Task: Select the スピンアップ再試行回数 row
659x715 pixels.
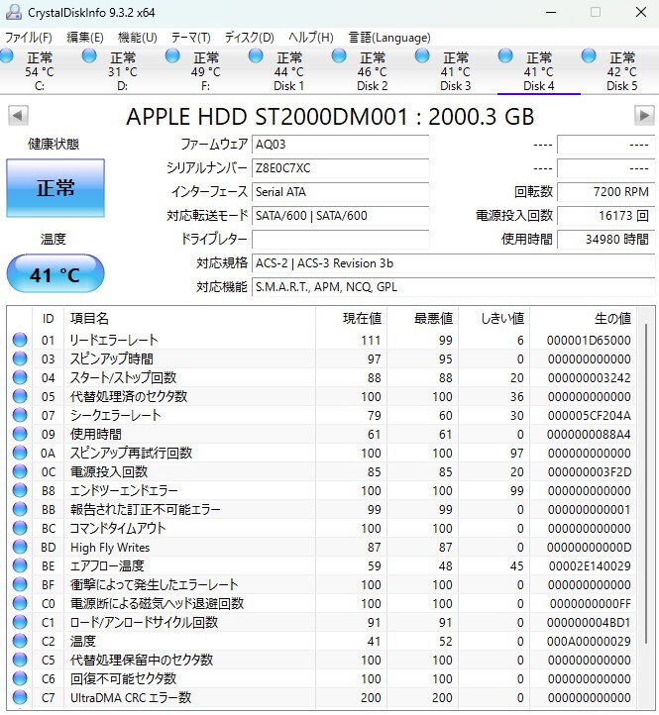Action: point(321,454)
